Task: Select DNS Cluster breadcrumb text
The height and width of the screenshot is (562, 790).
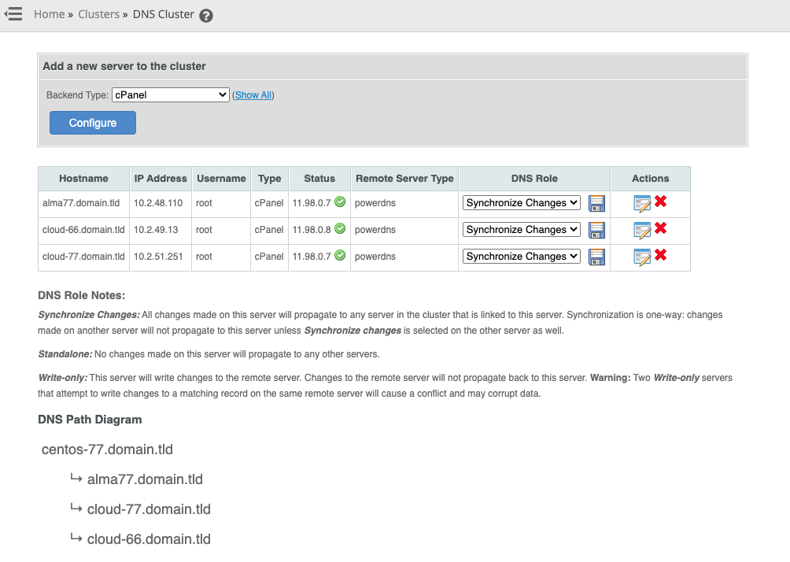Action: pos(163,14)
